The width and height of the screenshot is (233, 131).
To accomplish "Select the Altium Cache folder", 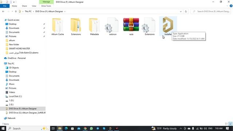I will click(x=58, y=27).
